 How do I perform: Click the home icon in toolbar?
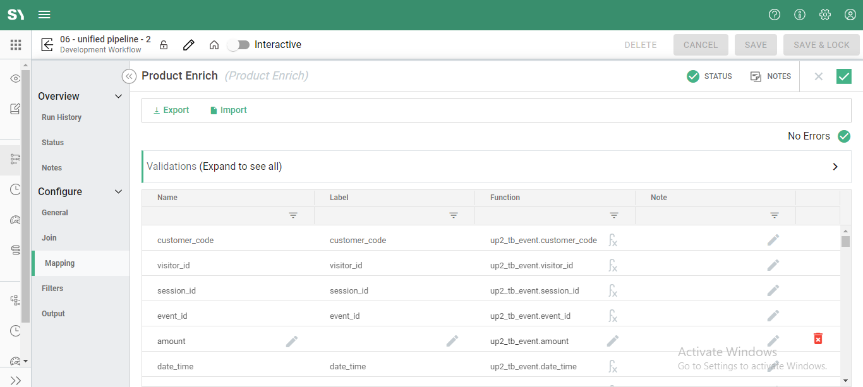click(x=214, y=45)
